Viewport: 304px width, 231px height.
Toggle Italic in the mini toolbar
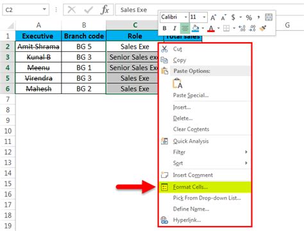point(174,28)
